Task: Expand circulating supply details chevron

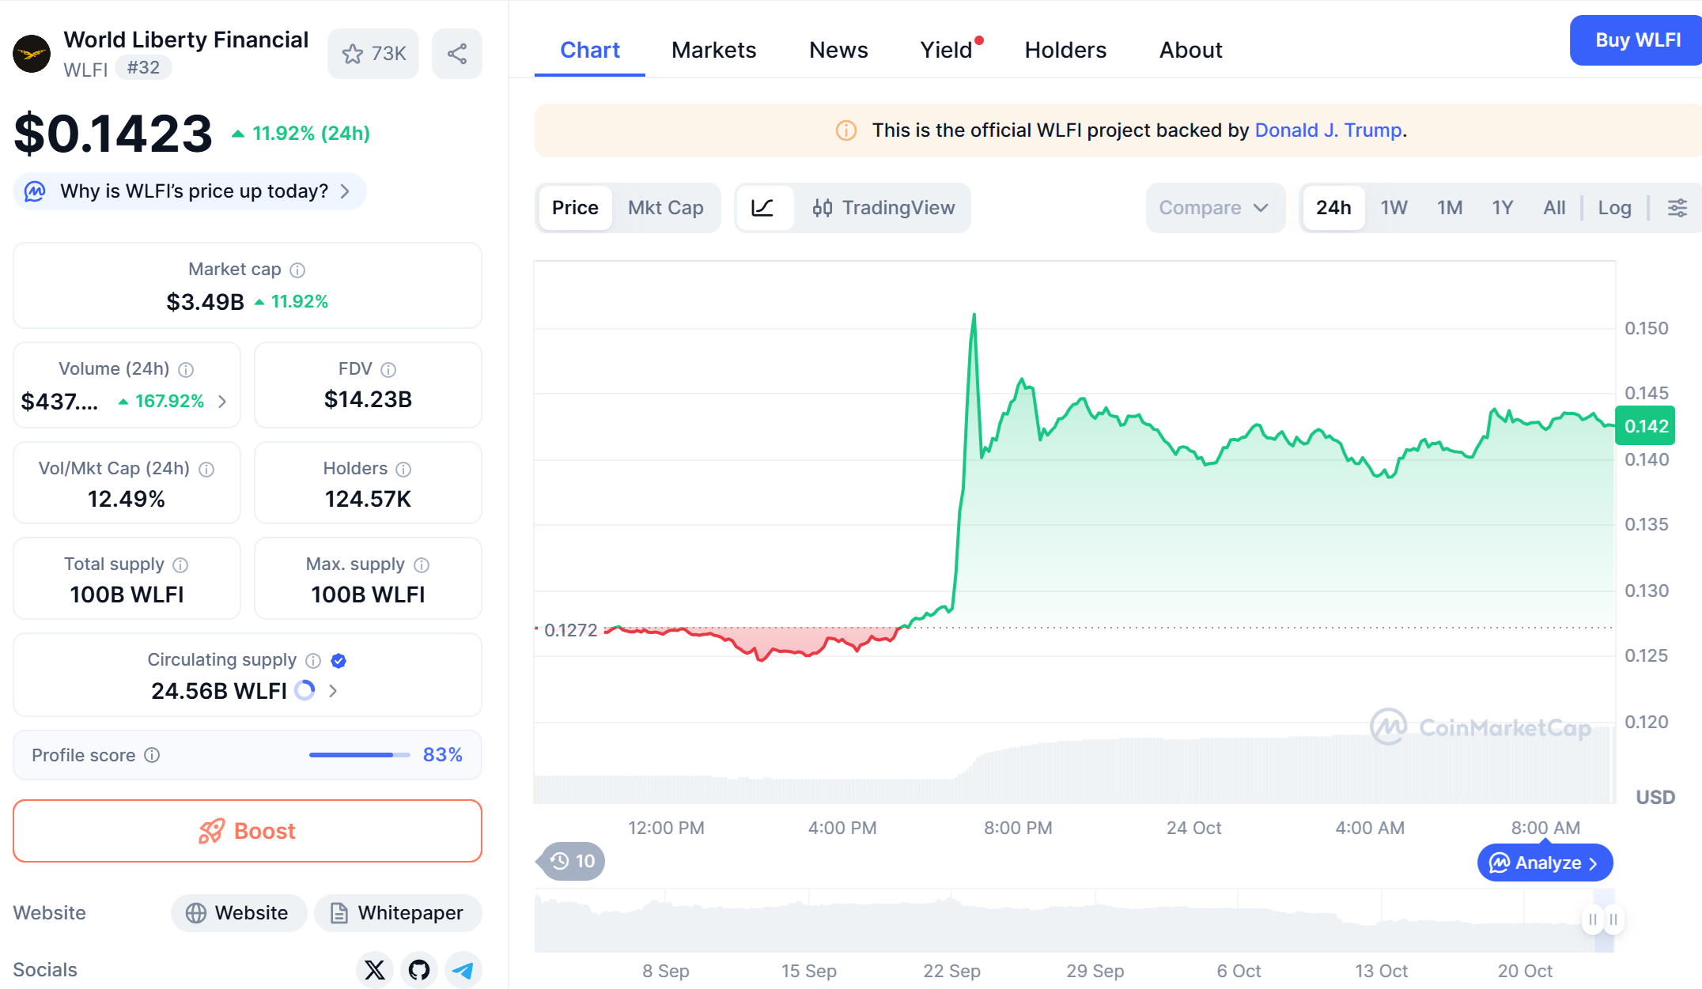Action: 333,691
